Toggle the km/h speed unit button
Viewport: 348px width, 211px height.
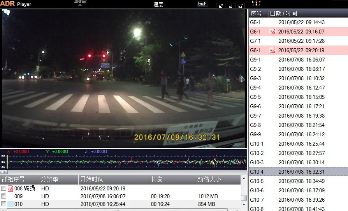pos(202,4)
